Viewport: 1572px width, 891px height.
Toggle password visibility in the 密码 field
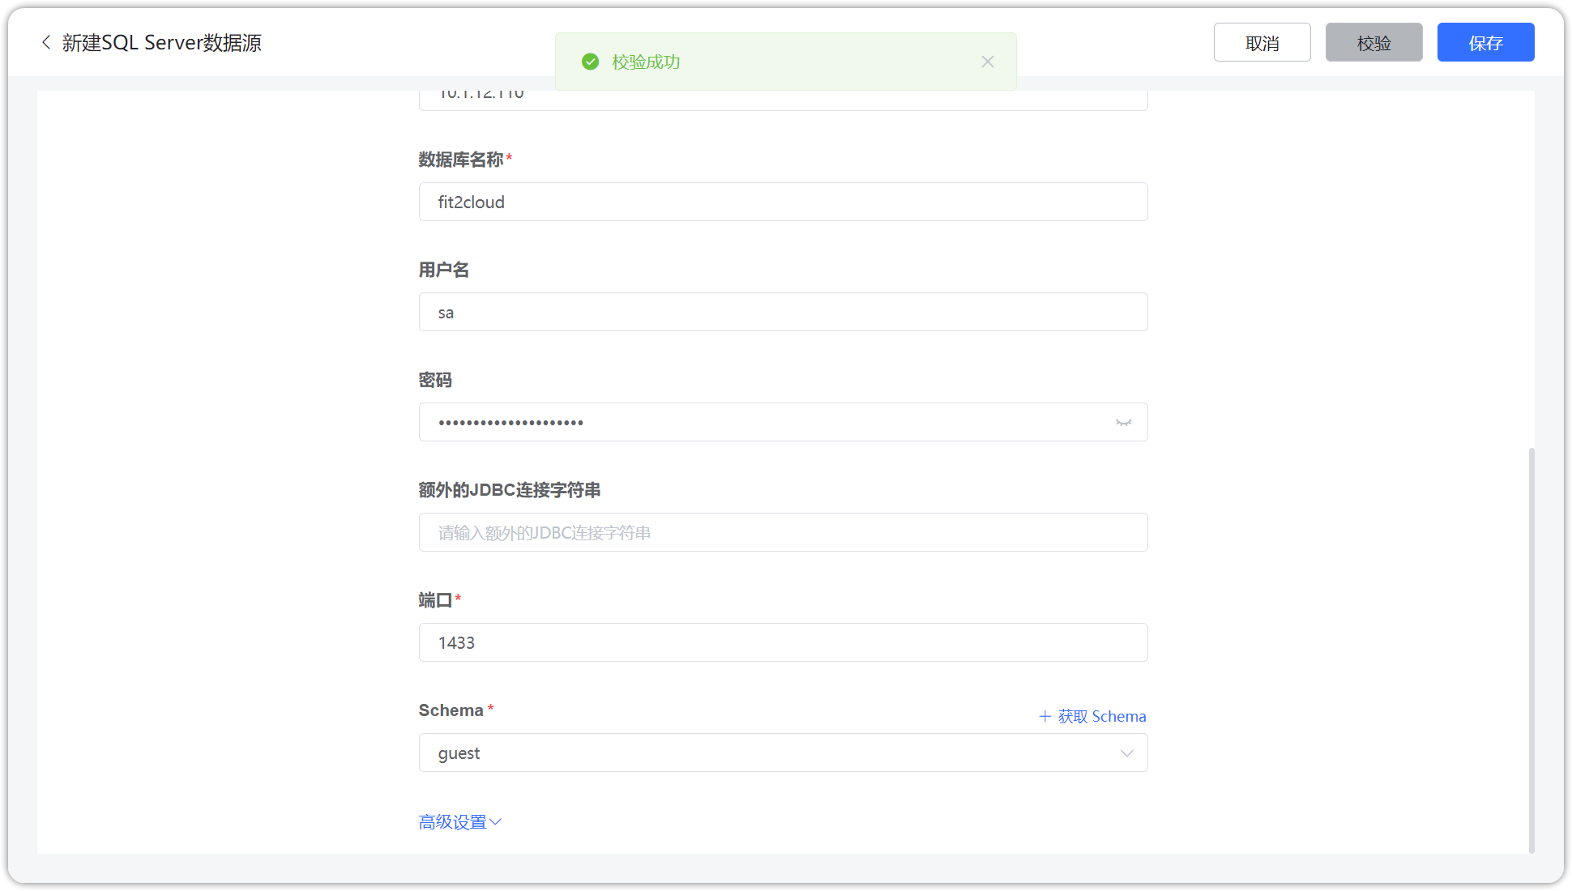pyautogui.click(x=1123, y=422)
